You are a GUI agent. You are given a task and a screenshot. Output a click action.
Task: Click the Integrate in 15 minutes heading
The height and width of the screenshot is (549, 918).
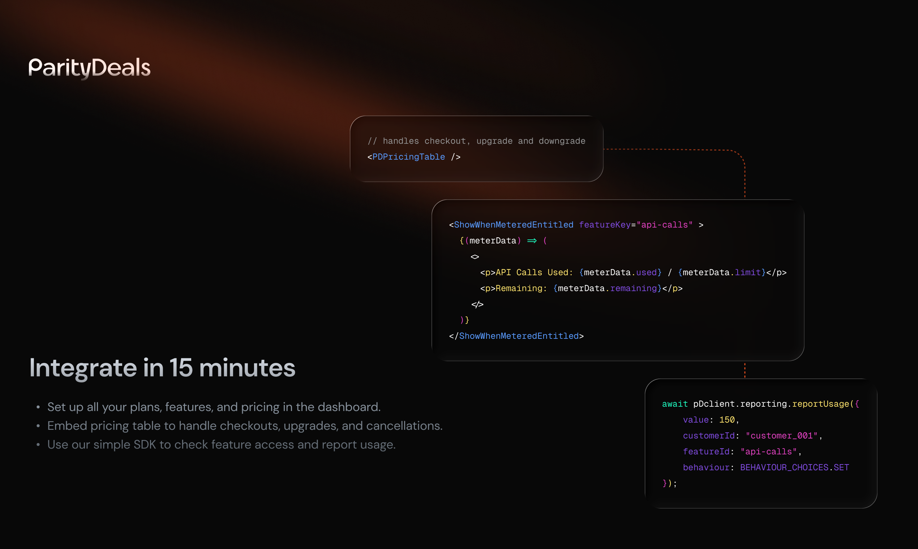click(162, 368)
